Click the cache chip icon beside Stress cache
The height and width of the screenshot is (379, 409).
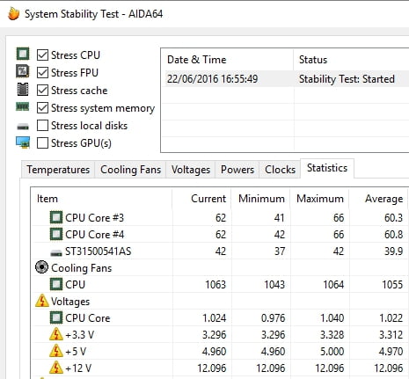click(x=23, y=90)
